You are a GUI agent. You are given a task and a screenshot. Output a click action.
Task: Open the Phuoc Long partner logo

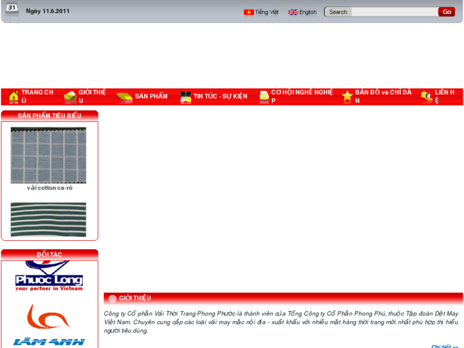(49, 276)
